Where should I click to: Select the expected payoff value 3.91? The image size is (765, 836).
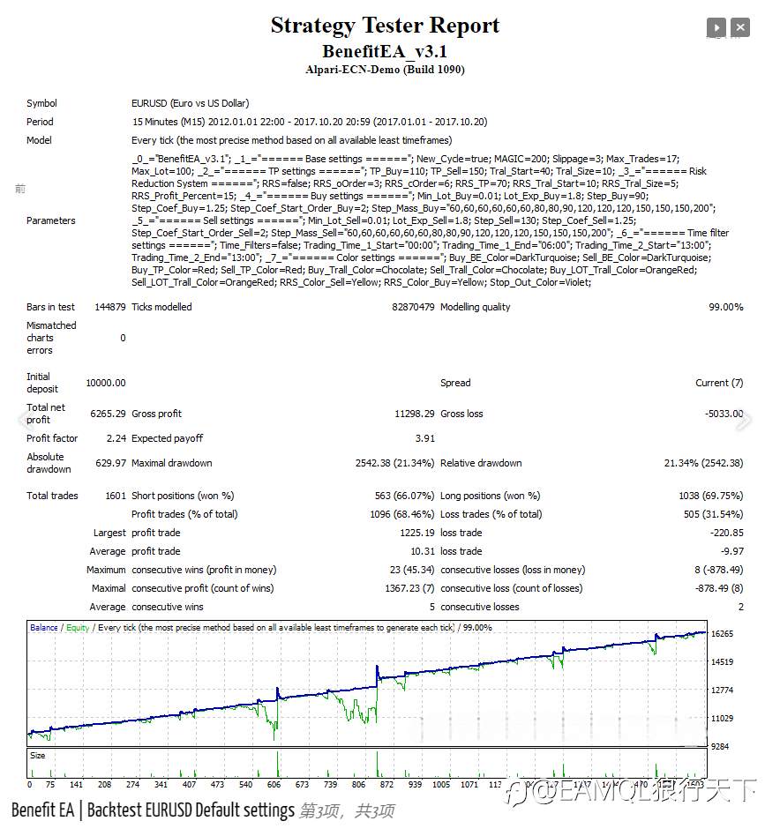click(x=425, y=438)
